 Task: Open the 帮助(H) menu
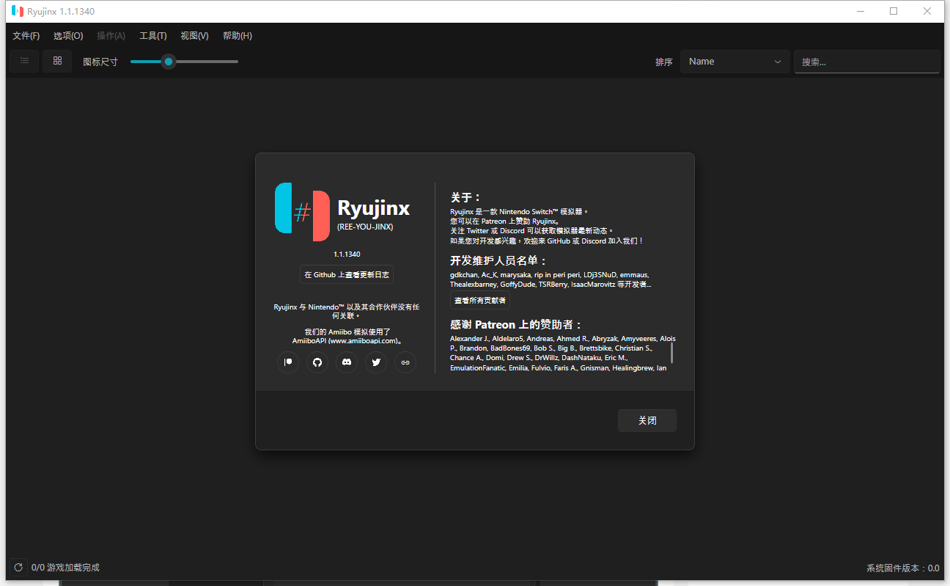click(x=236, y=35)
